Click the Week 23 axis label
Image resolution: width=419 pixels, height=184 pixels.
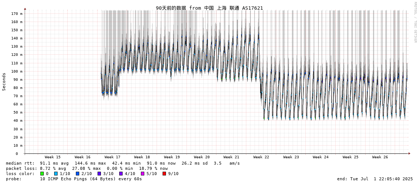tap(291, 157)
